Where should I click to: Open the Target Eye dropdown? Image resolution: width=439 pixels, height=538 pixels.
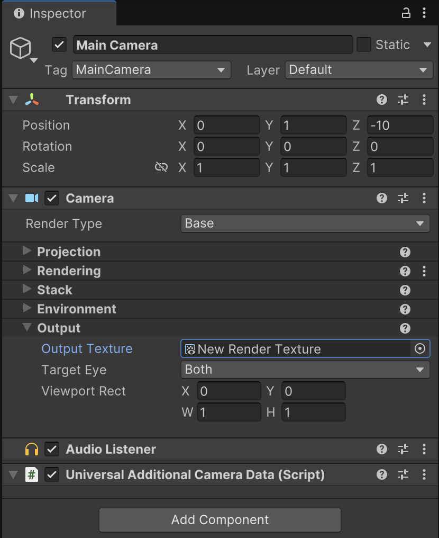coord(305,370)
